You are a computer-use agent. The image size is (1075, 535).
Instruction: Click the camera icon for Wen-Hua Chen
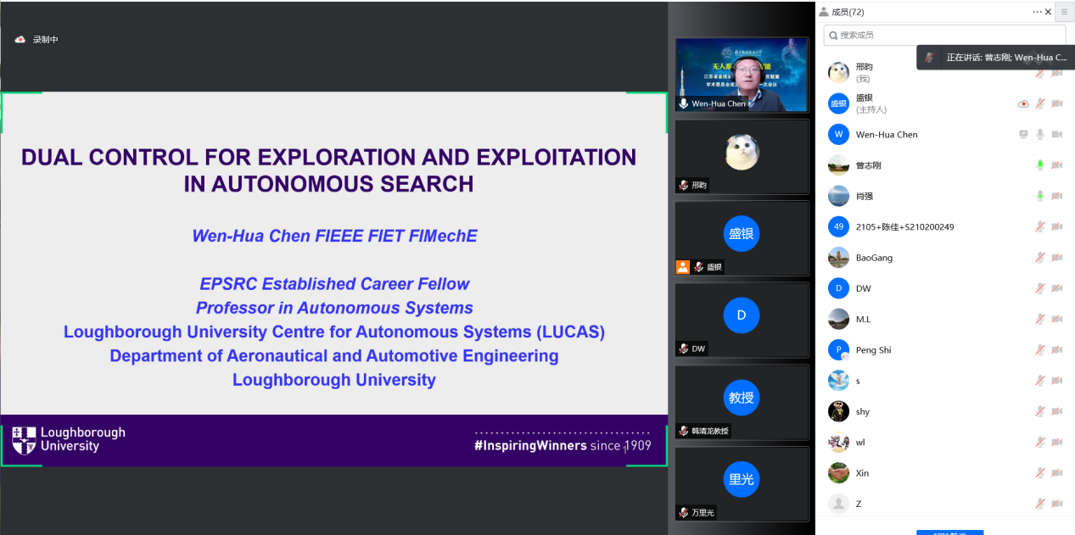pyautogui.click(x=1057, y=134)
